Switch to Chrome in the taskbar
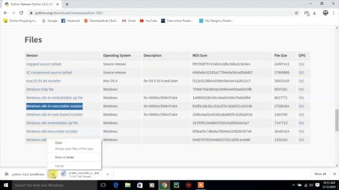Viewport: 339px width, 190px height. [164, 185]
